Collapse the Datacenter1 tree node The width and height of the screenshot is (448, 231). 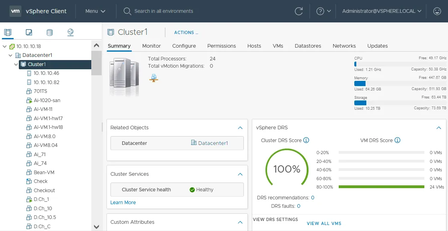pyautogui.click(x=11, y=55)
